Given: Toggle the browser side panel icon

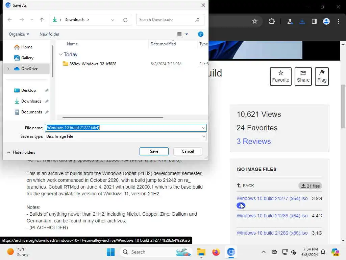Looking at the screenshot, I should click(x=314, y=21).
